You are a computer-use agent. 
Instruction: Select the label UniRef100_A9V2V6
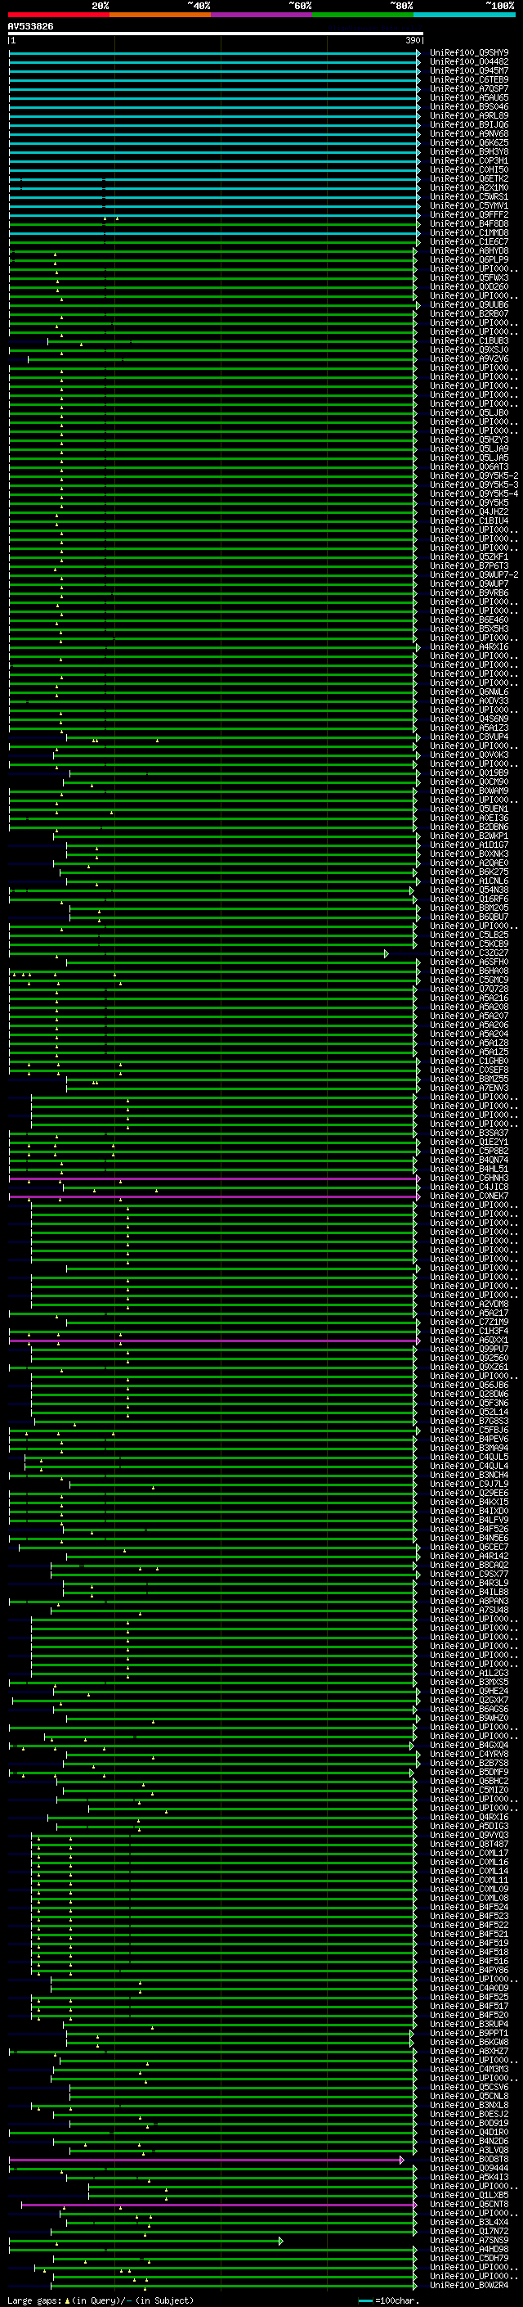pyautogui.click(x=469, y=358)
